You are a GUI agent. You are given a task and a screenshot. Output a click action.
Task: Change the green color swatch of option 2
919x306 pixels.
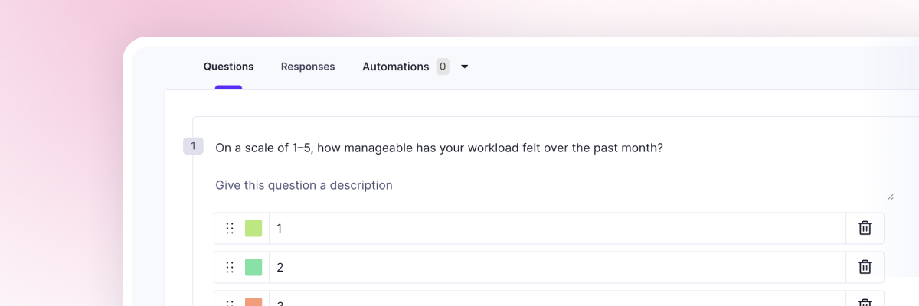pos(253,267)
